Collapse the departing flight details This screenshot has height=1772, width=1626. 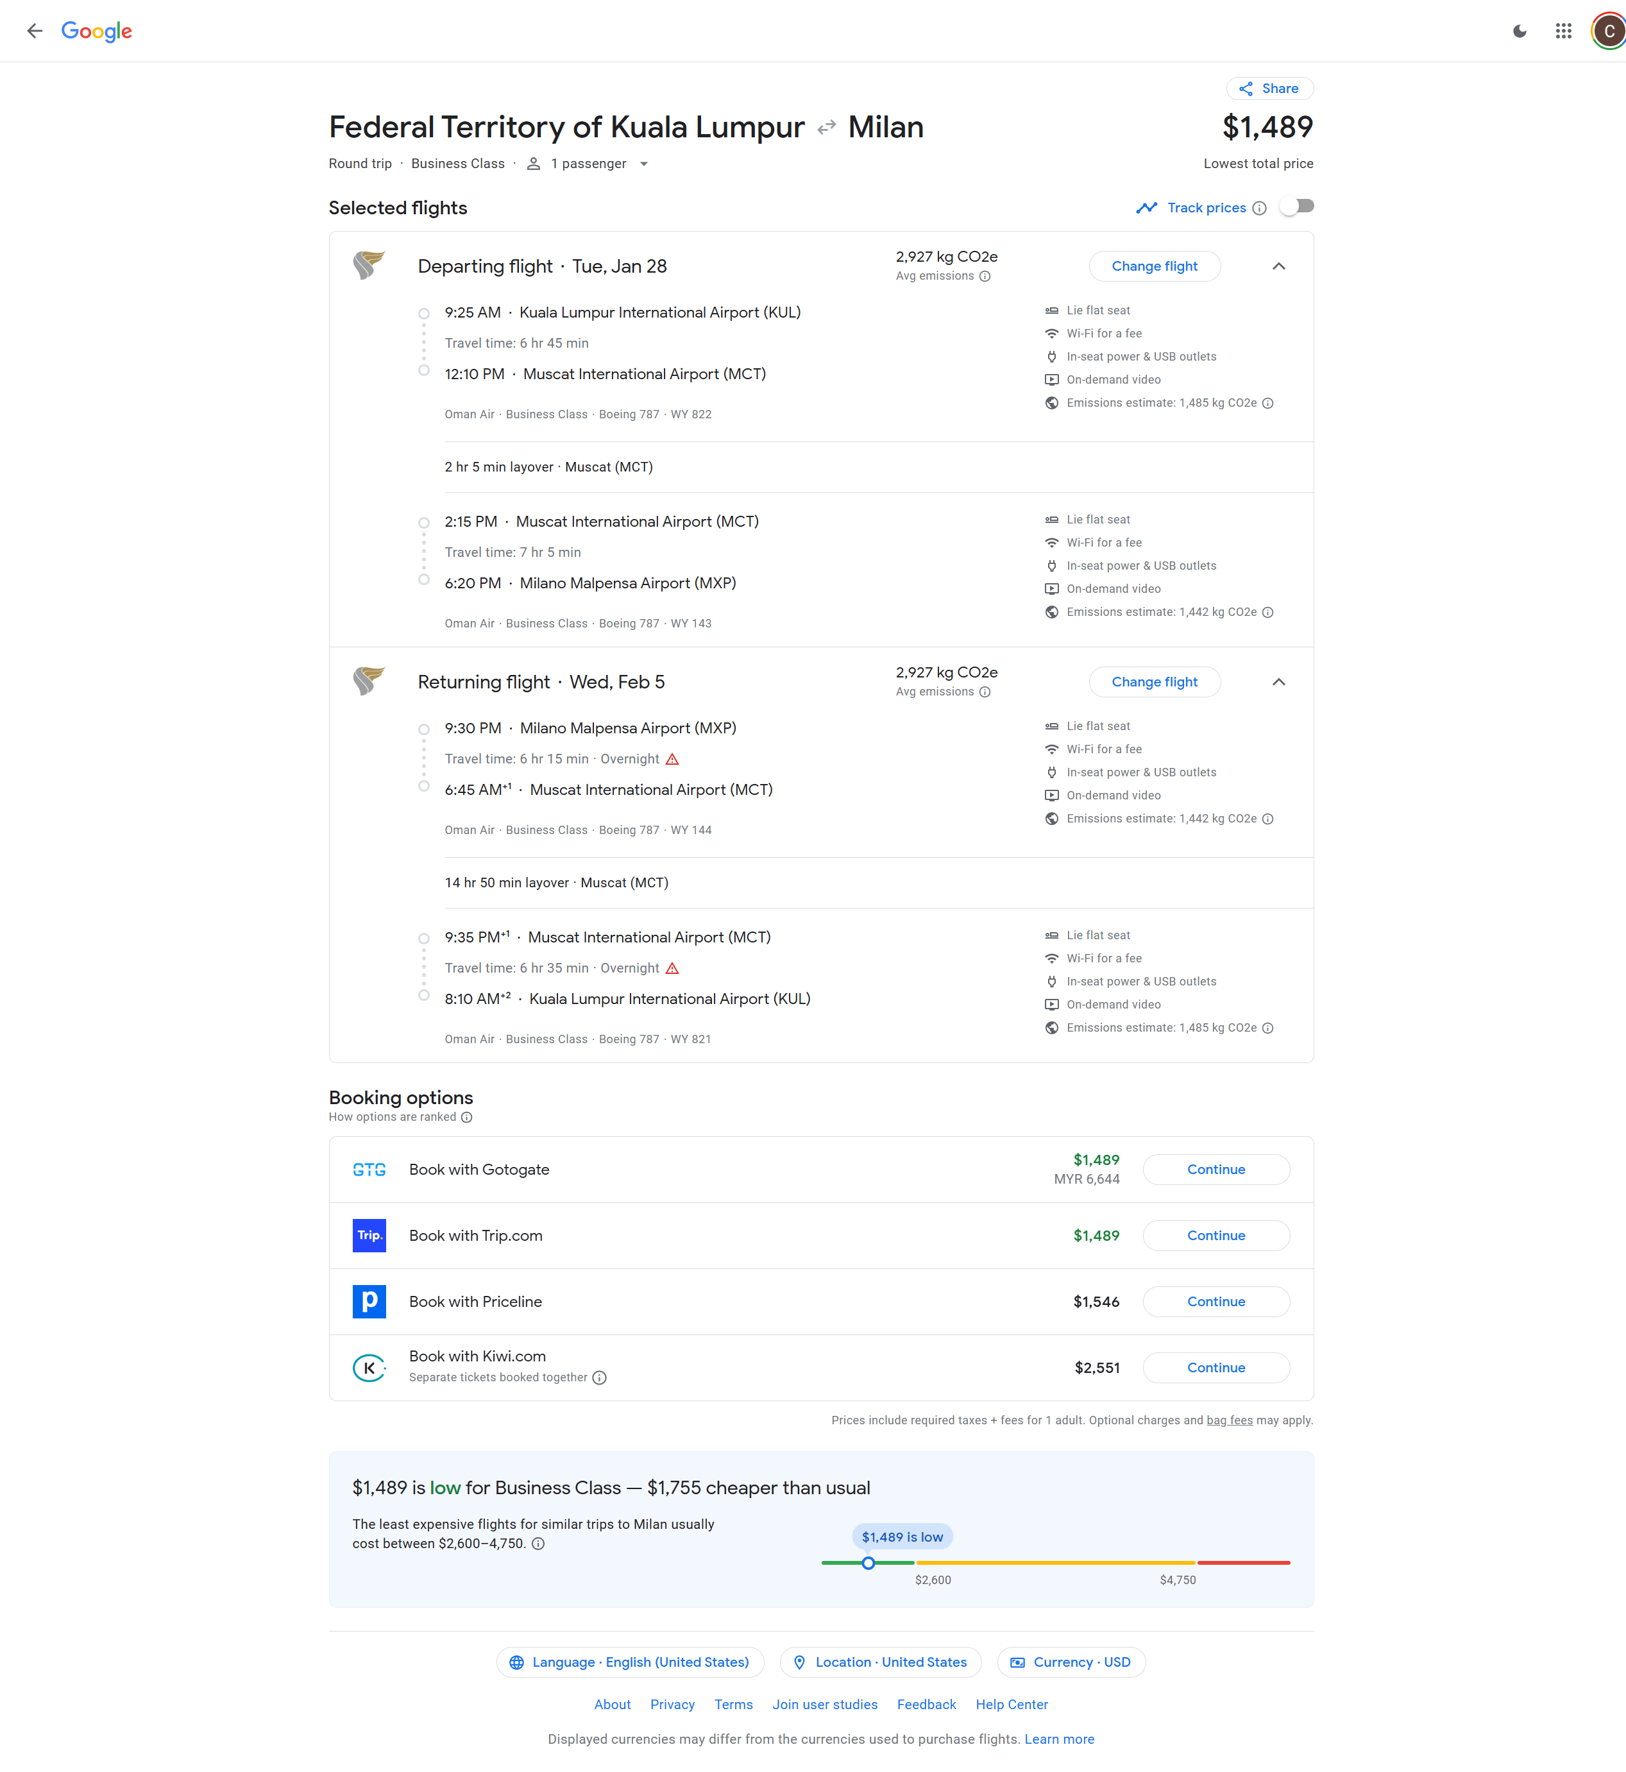[x=1278, y=267]
